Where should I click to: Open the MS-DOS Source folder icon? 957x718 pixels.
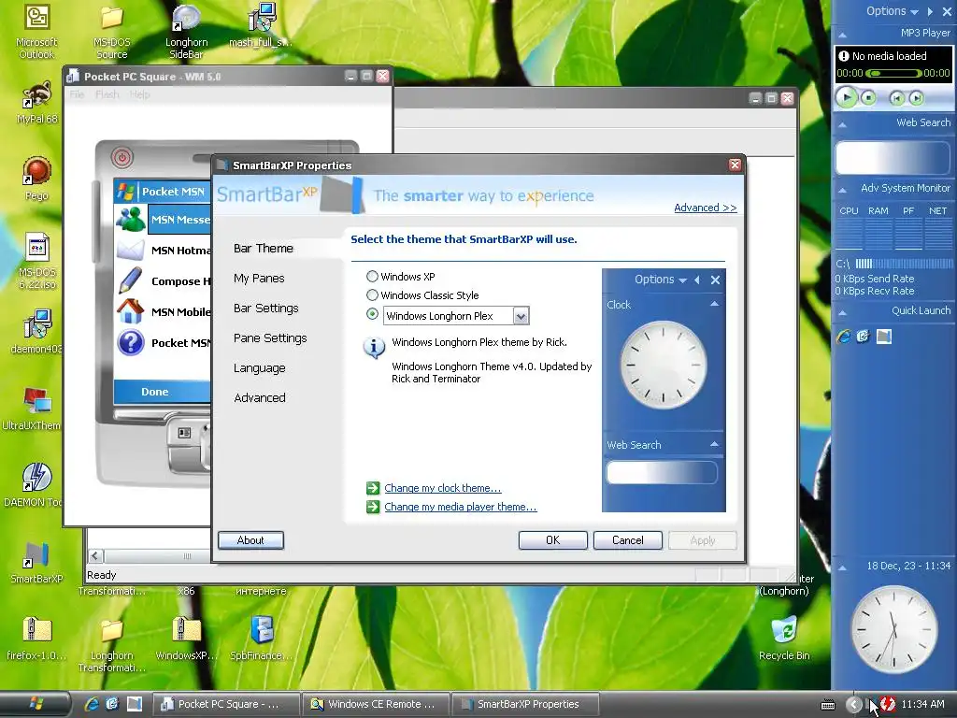112,31
